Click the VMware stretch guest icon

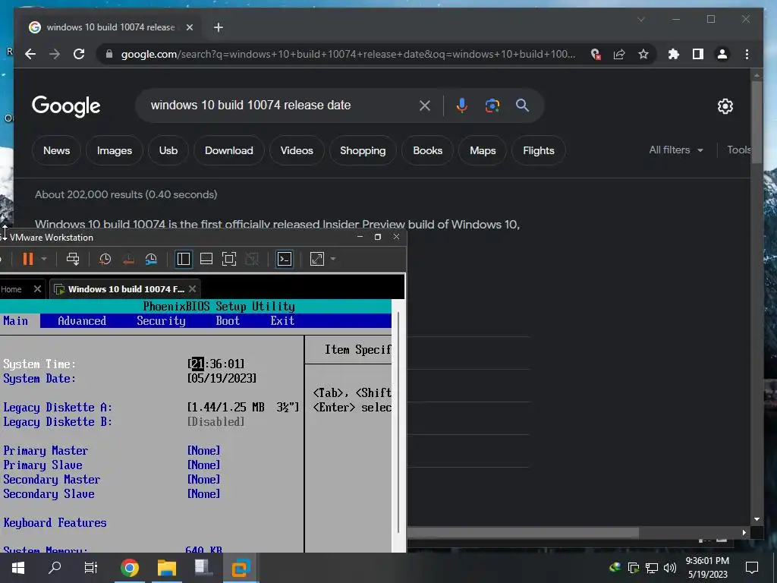[317, 259]
